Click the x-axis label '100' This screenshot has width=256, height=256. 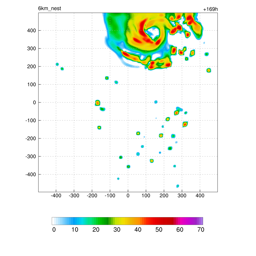(x=146, y=195)
